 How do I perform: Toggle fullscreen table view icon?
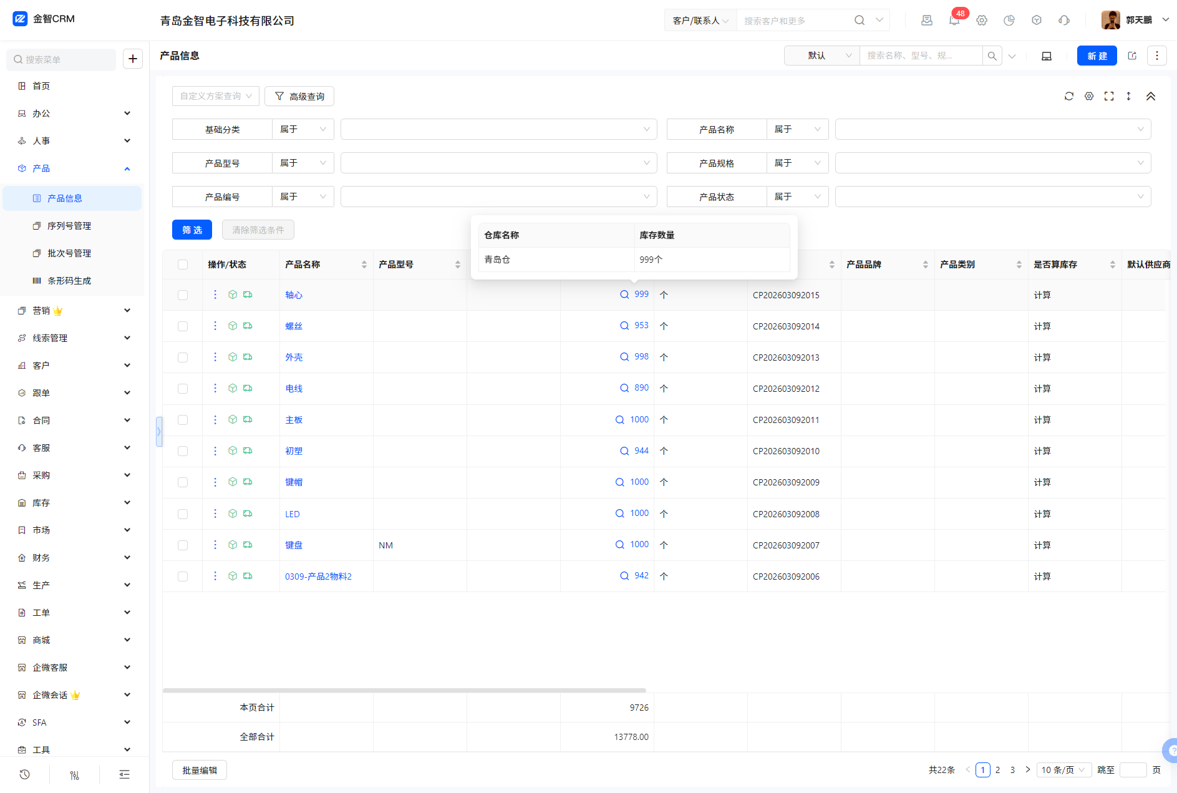tap(1109, 96)
